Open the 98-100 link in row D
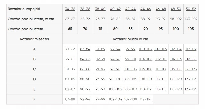Image resolution: width=205 pixels, height=109 pixels. tap(115, 79)
